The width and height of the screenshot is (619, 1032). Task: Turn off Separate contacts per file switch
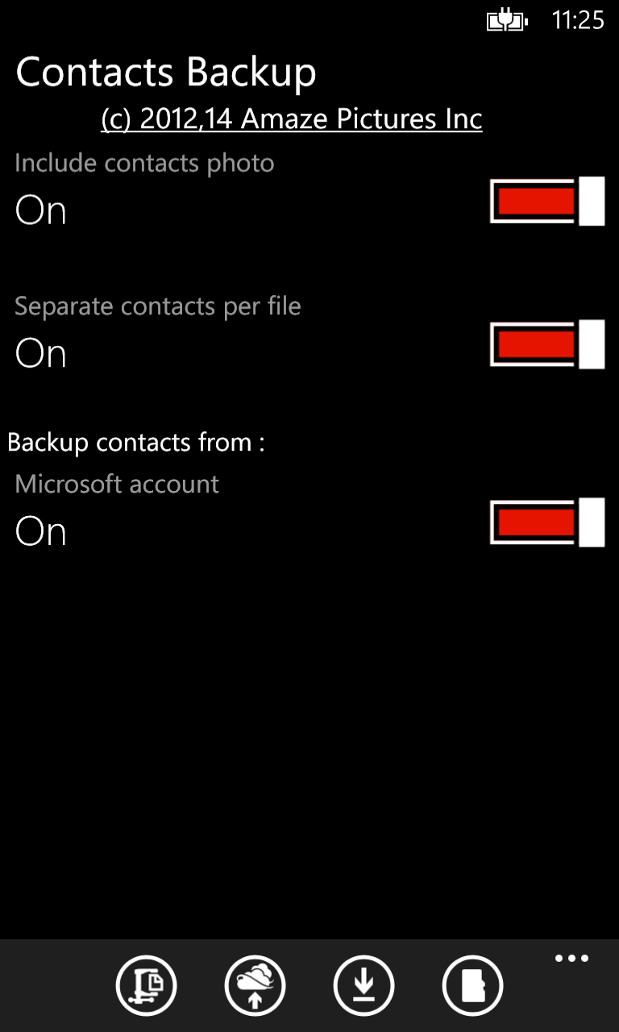point(547,344)
